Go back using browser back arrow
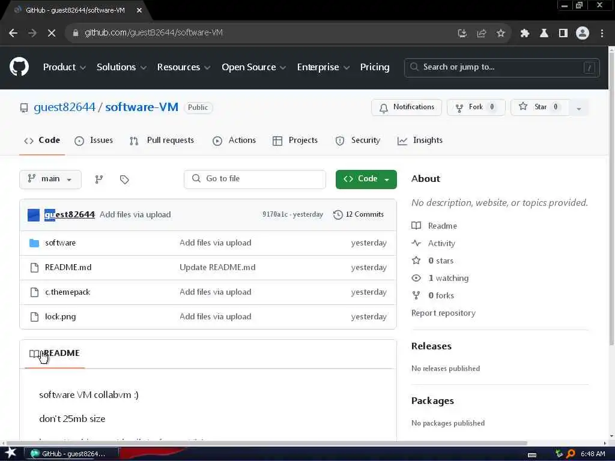Viewport: 615px width, 461px height. point(13,33)
